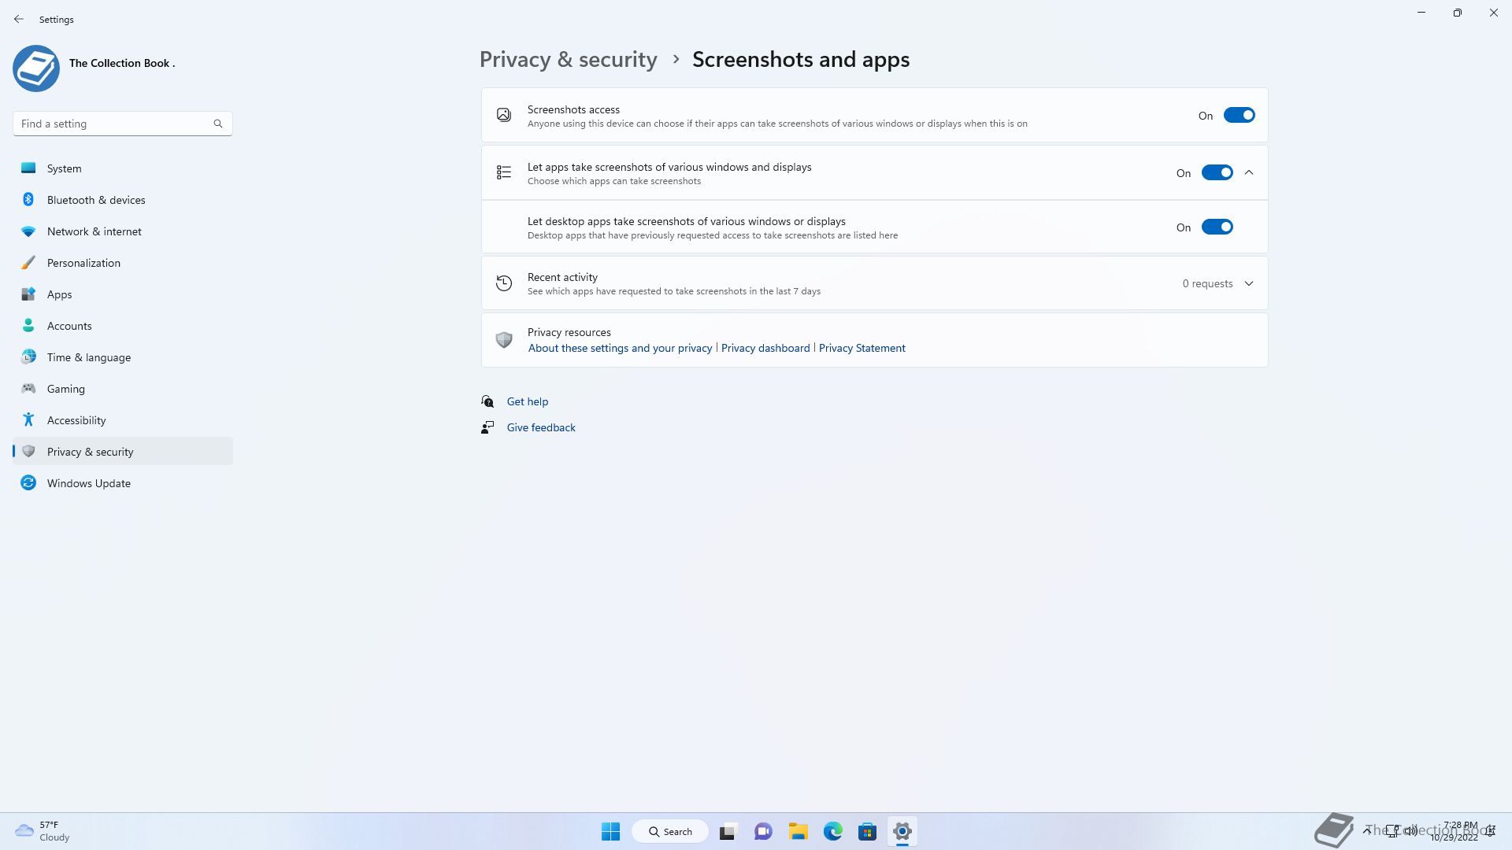Open the weather widget showing Cloudy
Image resolution: width=1512 pixels, height=850 pixels.
tap(43, 831)
